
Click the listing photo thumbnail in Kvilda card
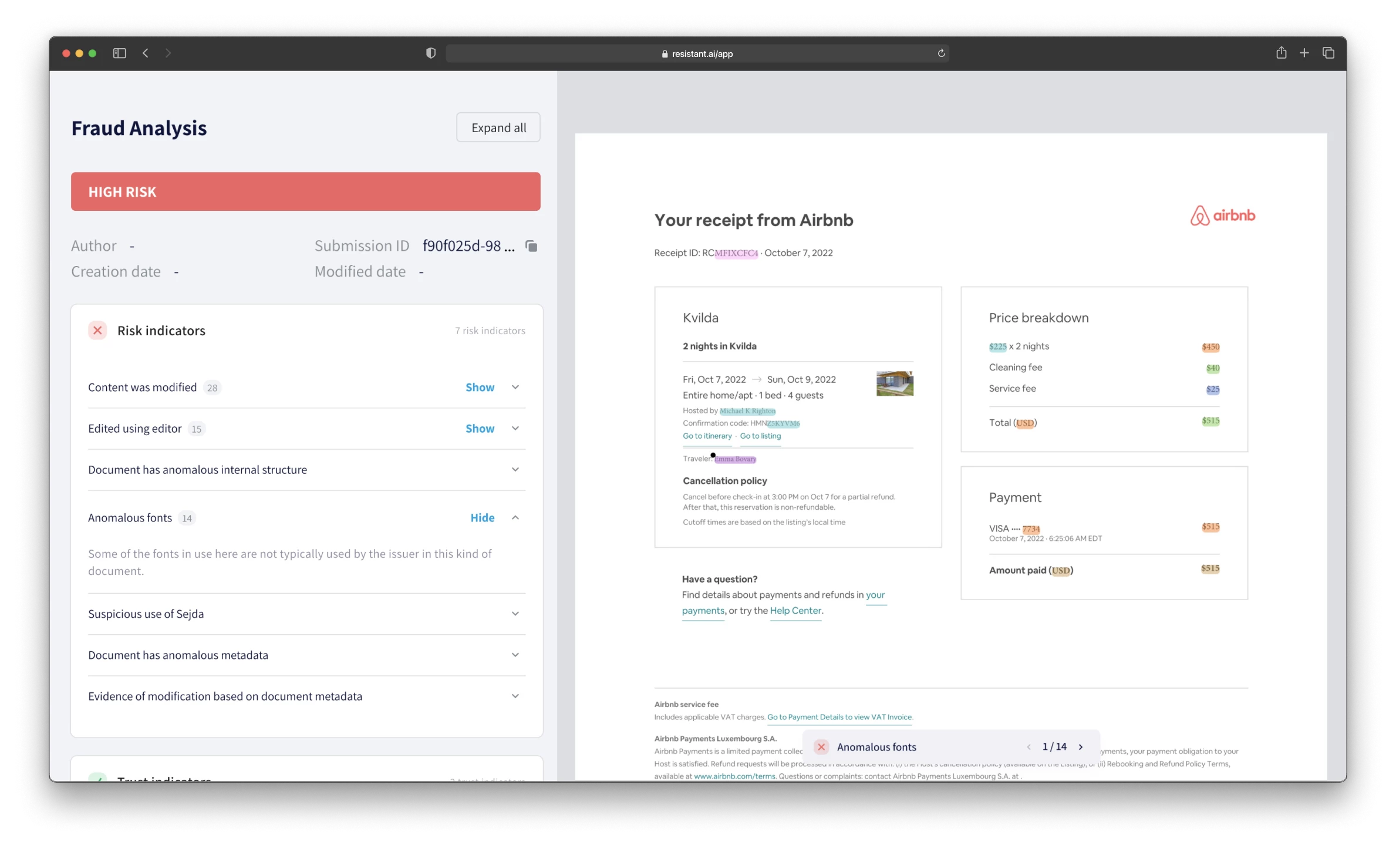click(x=895, y=383)
